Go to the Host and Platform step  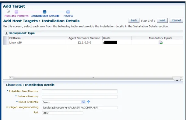[16, 16]
